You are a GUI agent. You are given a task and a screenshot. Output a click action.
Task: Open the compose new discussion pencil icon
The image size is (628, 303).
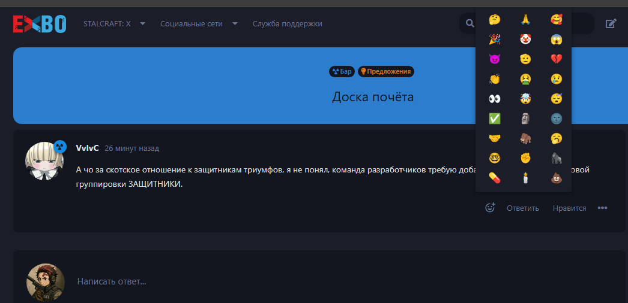[x=611, y=23]
